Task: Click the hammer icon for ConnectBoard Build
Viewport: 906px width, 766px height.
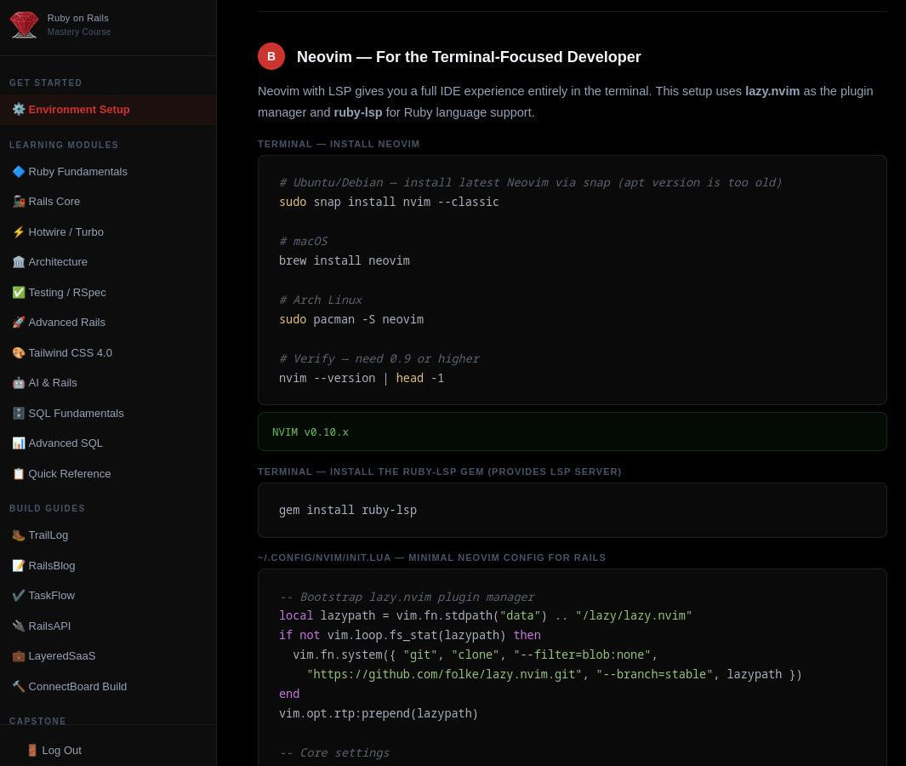Action: (x=19, y=686)
